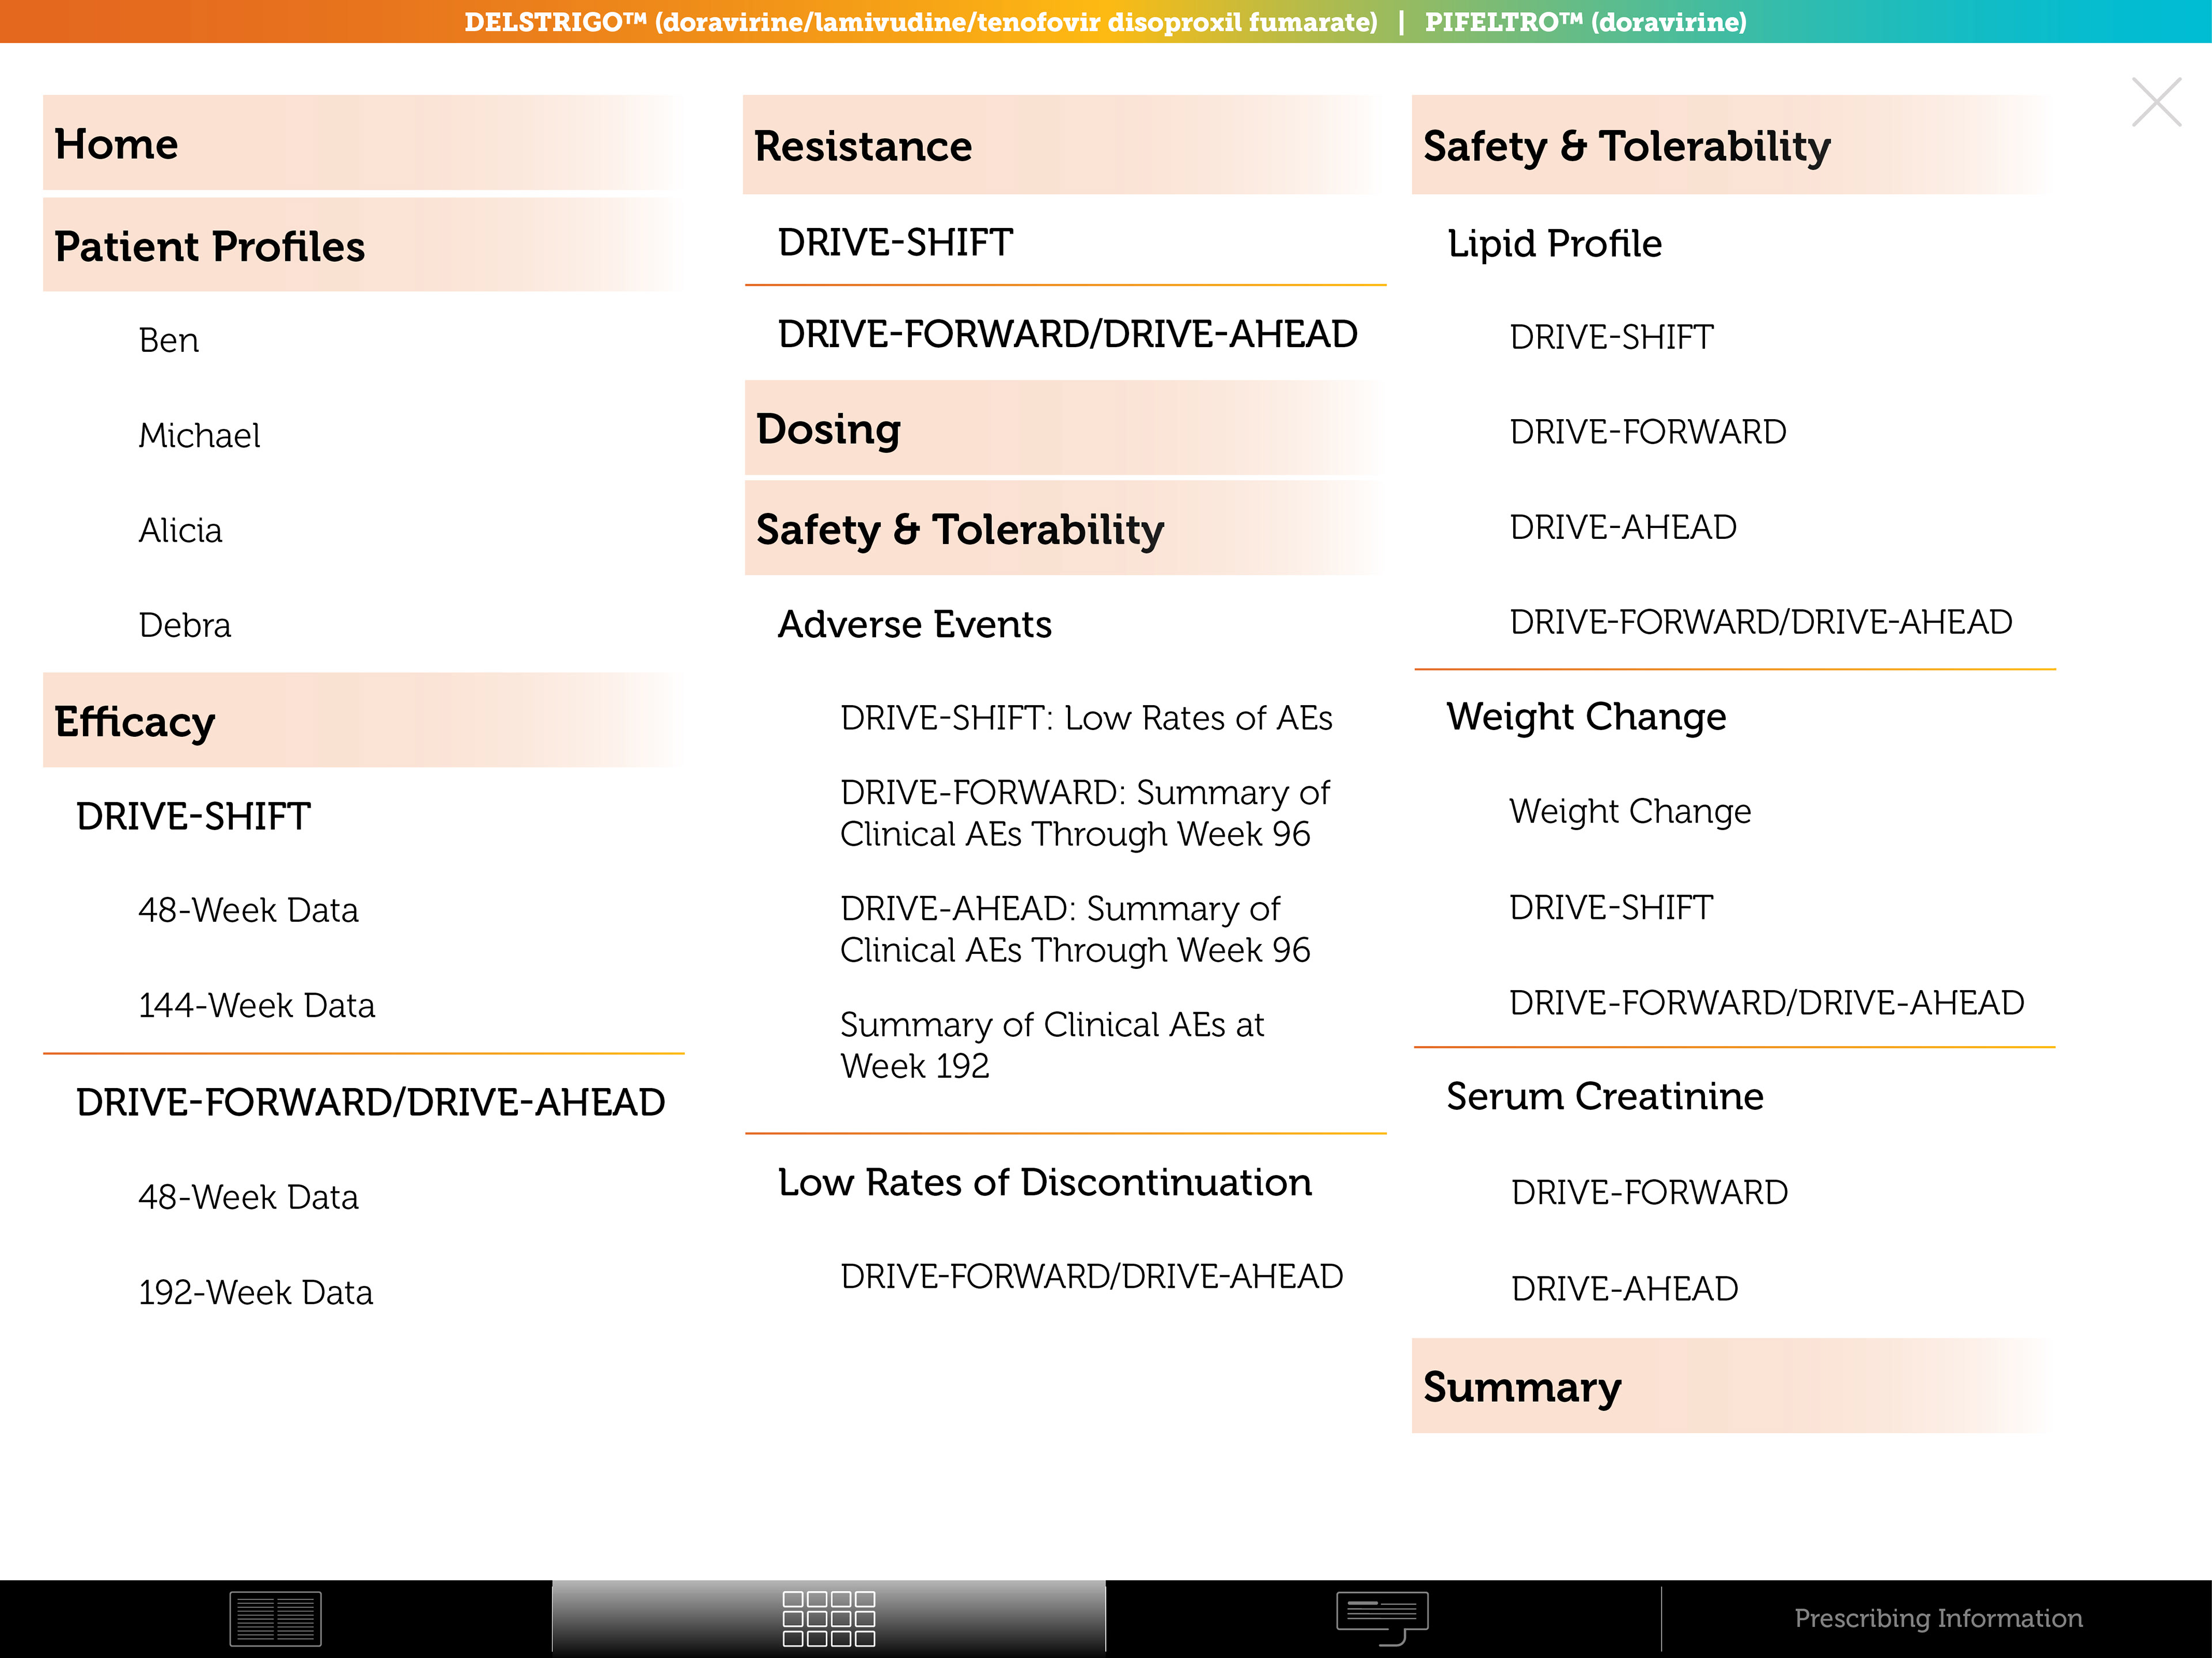Image resolution: width=2212 pixels, height=1658 pixels.
Task: Open Patient Profiles section header
Action: (210, 246)
